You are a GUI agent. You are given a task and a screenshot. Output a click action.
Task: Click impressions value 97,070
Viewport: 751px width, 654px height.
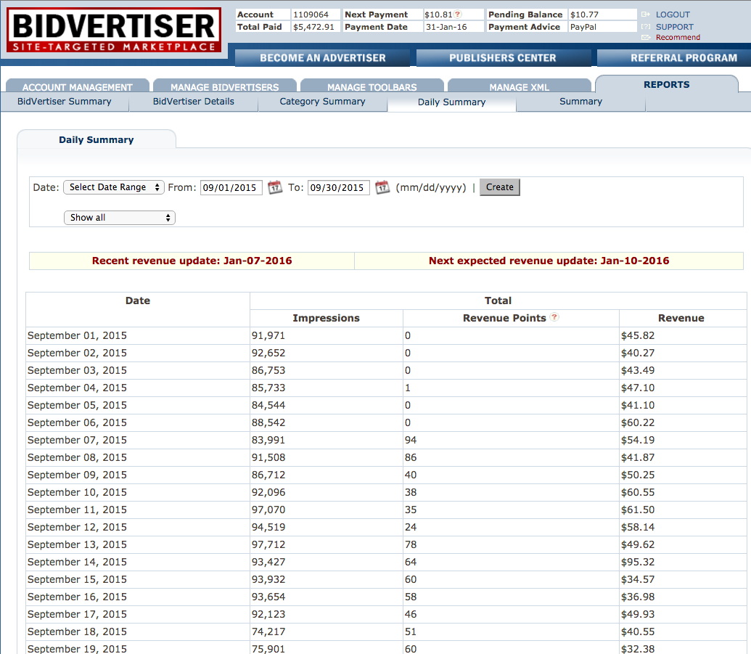point(268,510)
